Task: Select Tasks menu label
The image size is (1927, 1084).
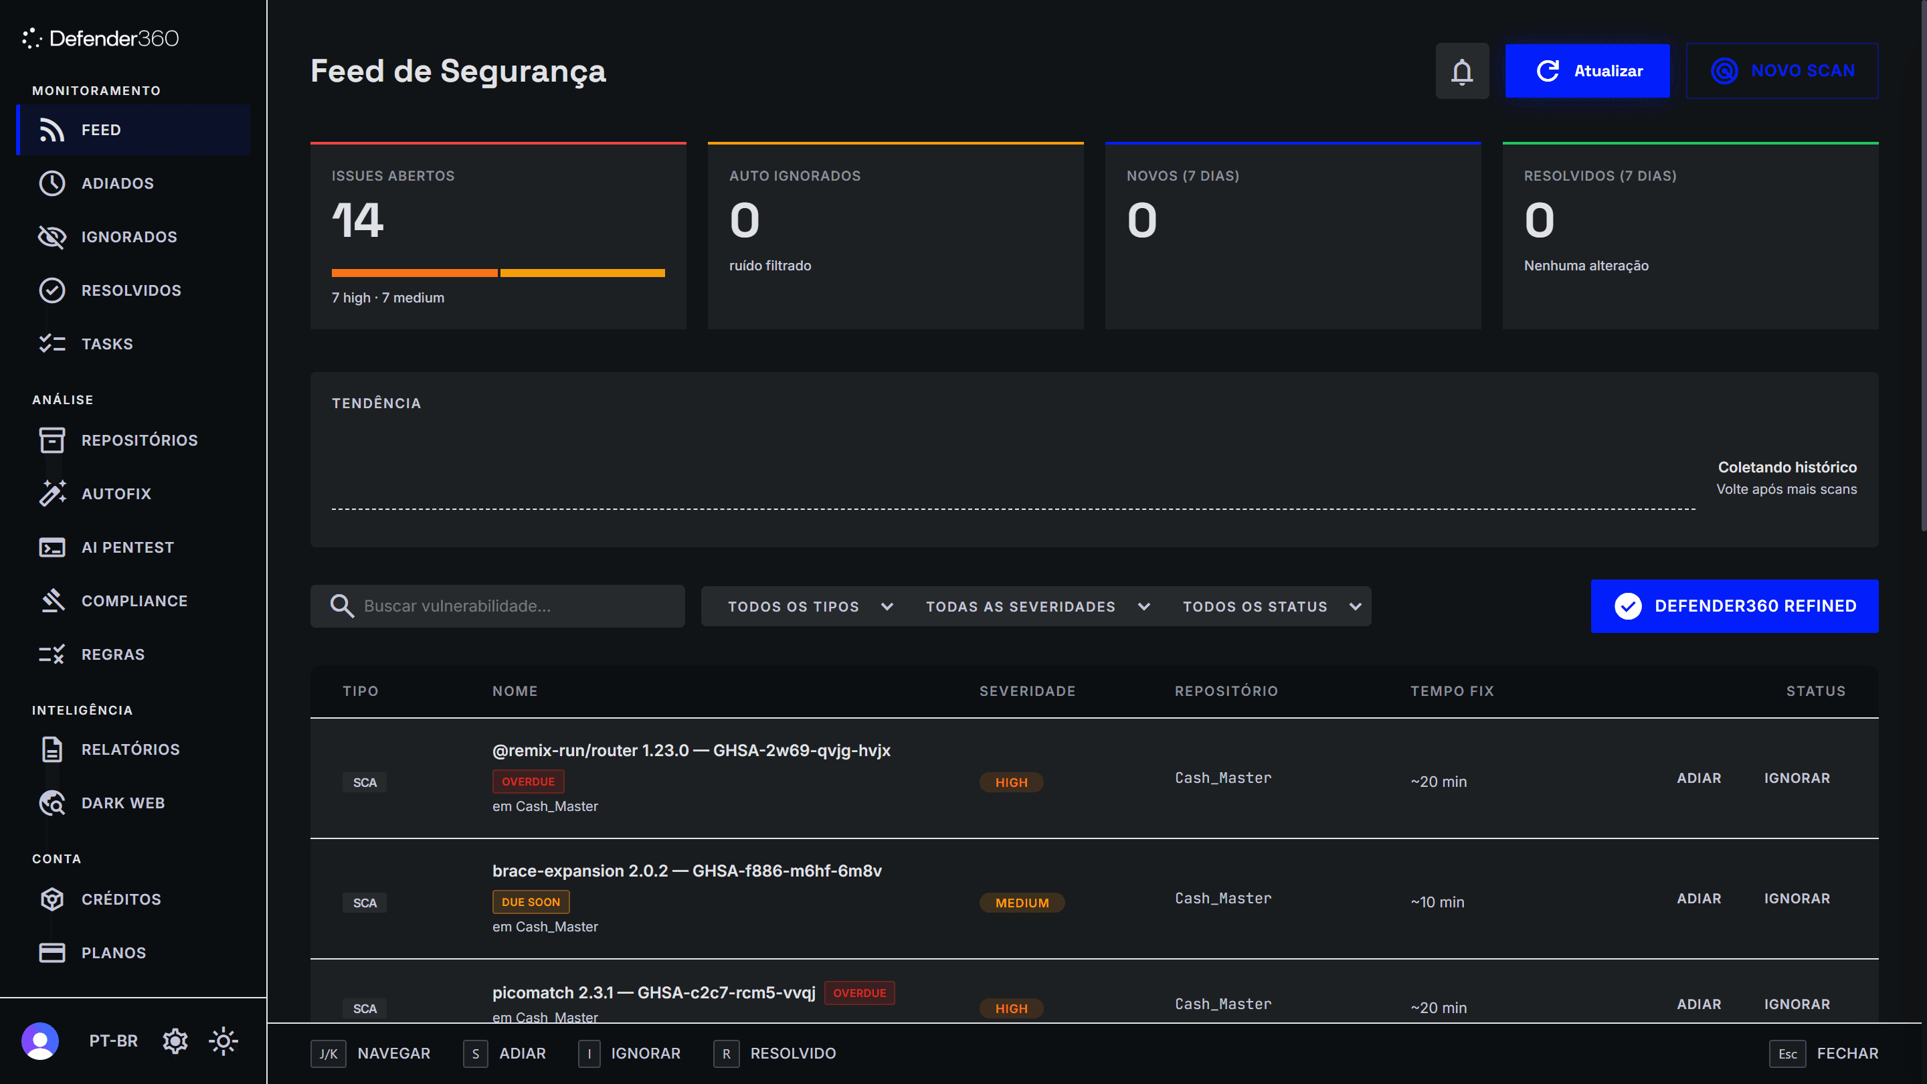Action: 107,344
